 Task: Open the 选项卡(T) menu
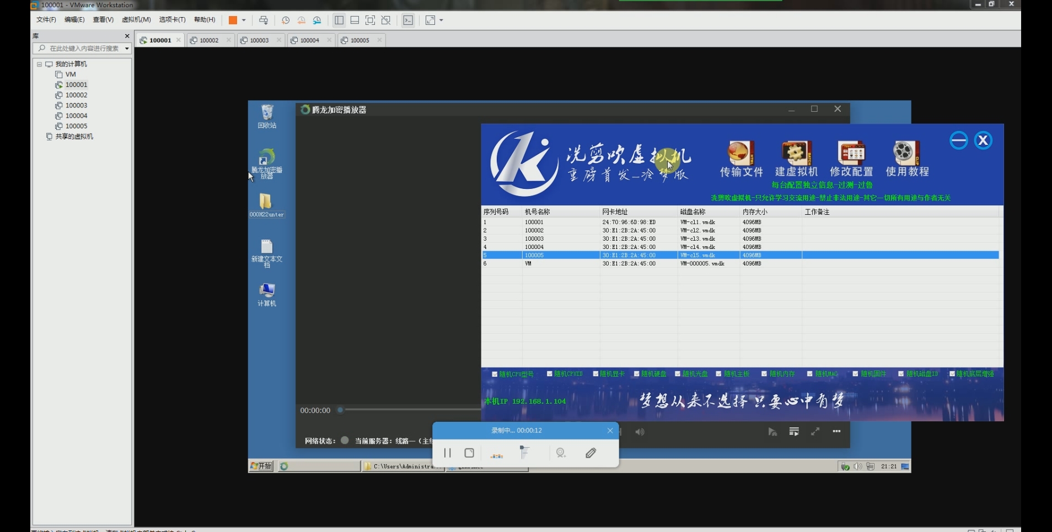173,20
